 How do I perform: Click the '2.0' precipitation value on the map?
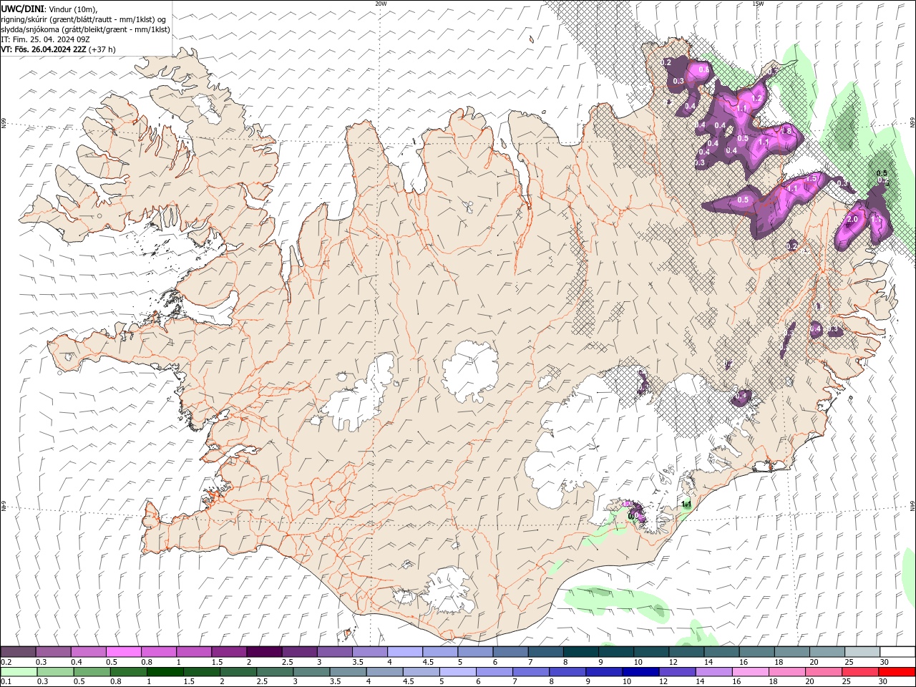pyautogui.click(x=852, y=219)
